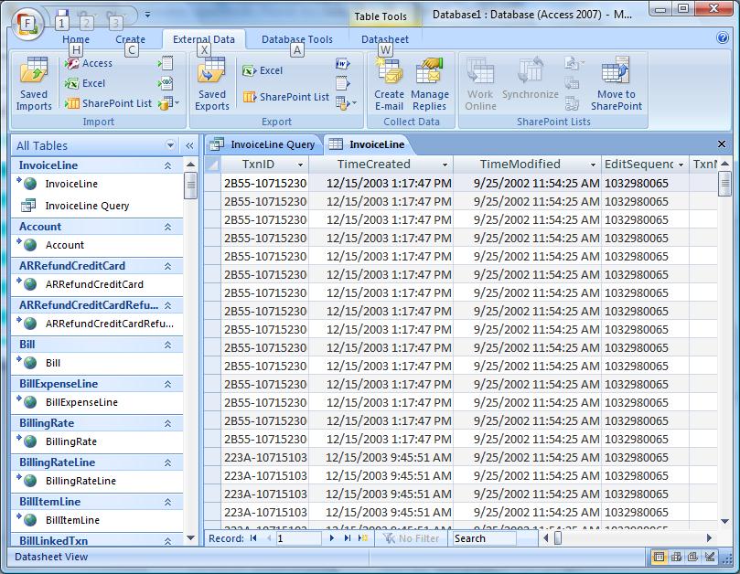The height and width of the screenshot is (574, 740).
Task: Click the Create E-mail icon
Action: point(389,73)
